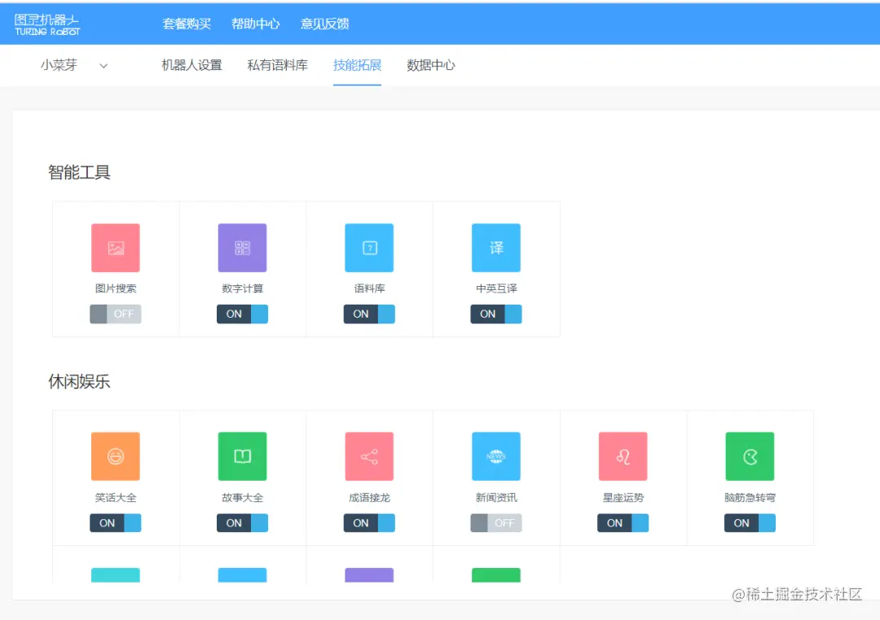Viewport: 880px width, 620px height.
Task: Open the 脑筋急转弯 green icon
Action: point(750,456)
